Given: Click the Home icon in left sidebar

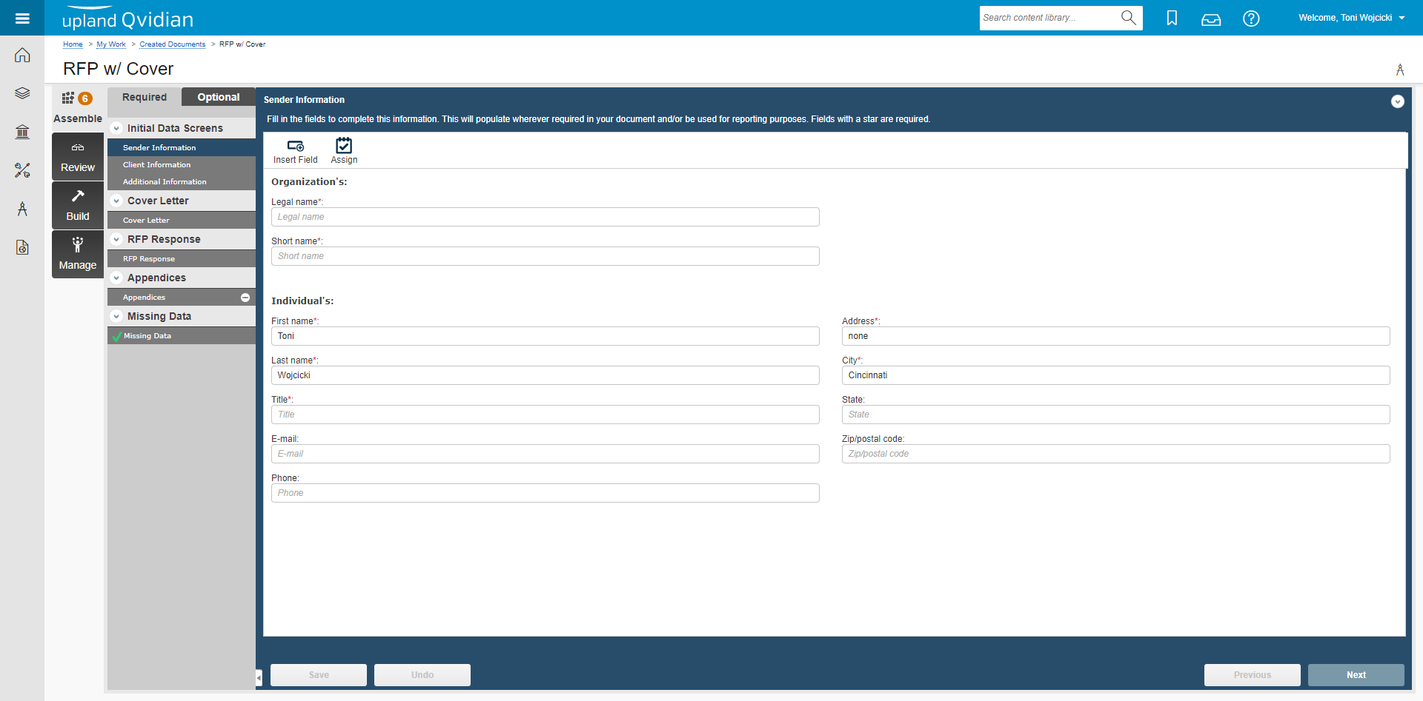Looking at the screenshot, I should (22, 56).
